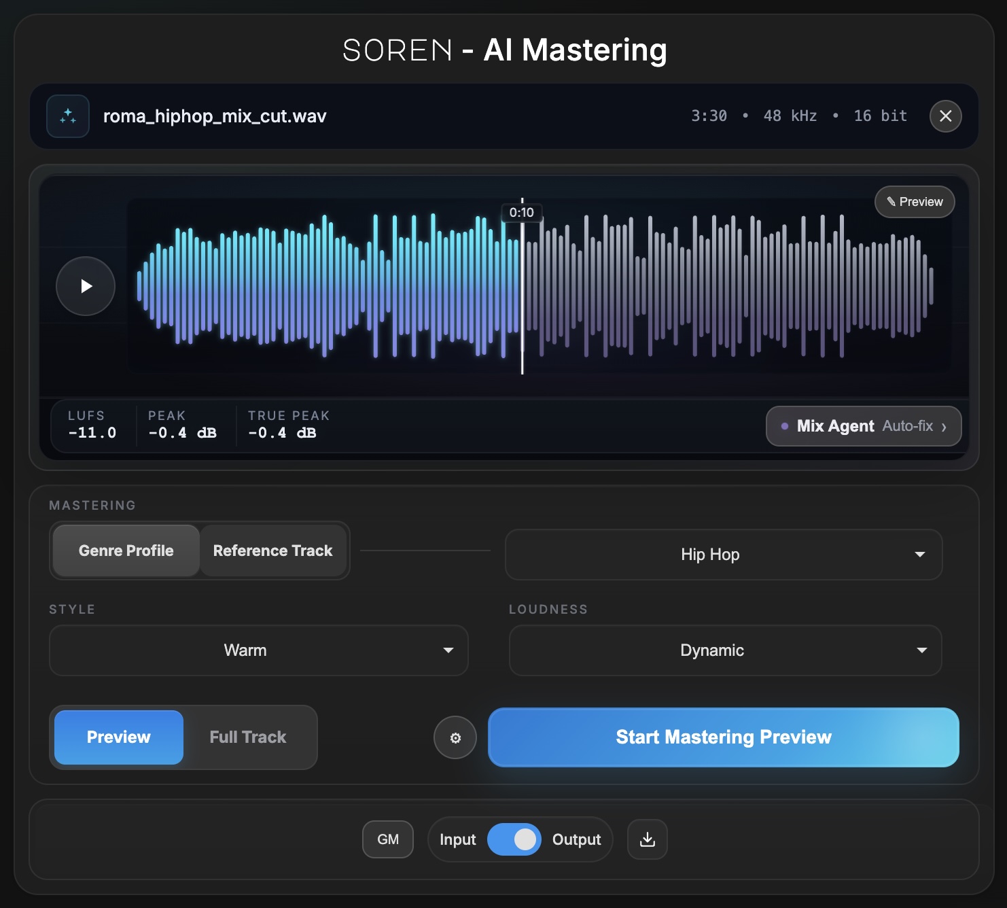Click Start Mastering Preview button
This screenshot has width=1007, height=908.
(724, 737)
